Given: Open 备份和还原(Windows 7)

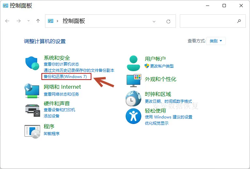Looking at the screenshot, I should [65, 77].
